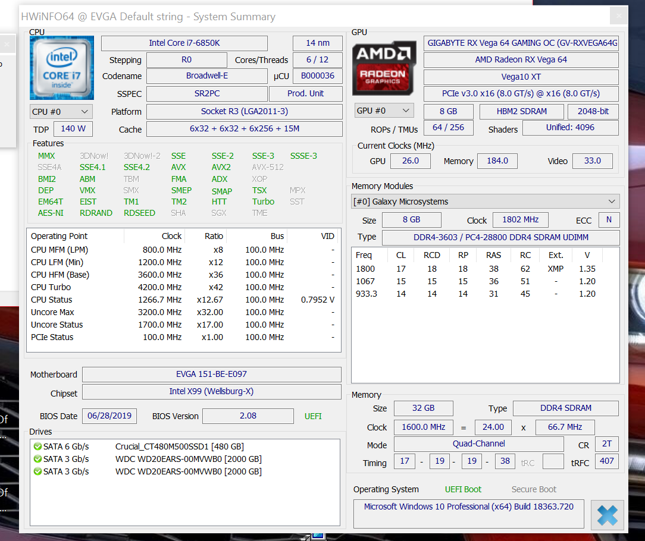Viewport: 645px width, 541px height.
Task: Click the module Clock 1802 MHz field
Action: (x=521, y=220)
